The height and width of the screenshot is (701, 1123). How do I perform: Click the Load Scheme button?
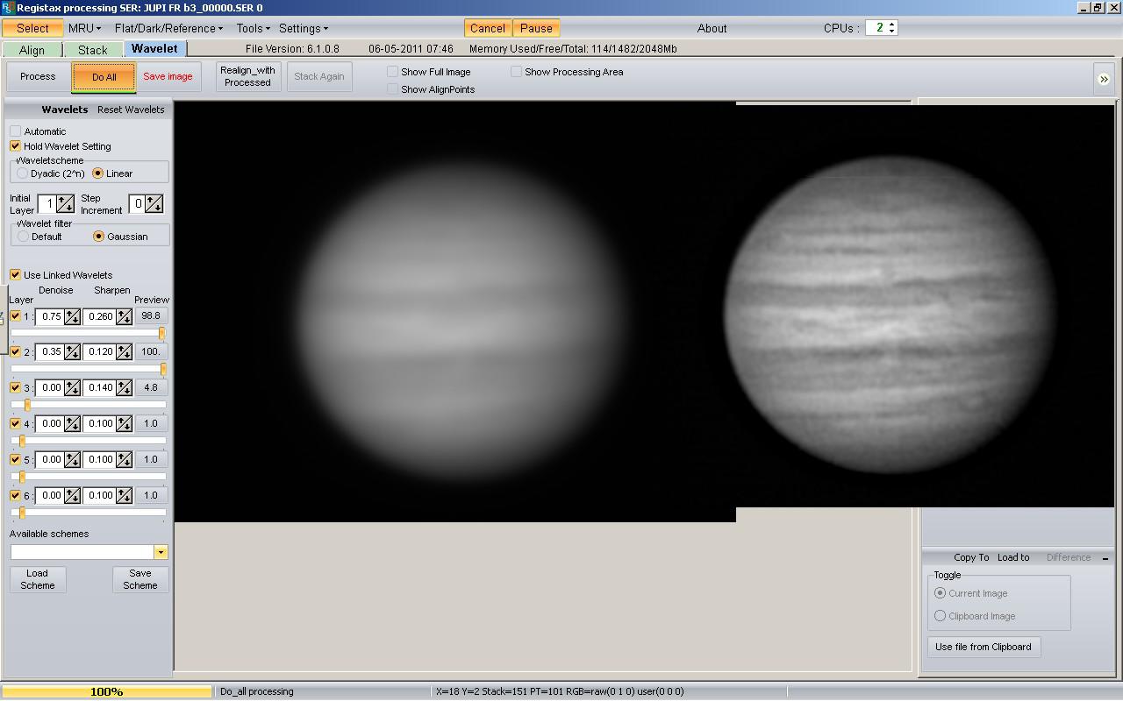(38, 579)
